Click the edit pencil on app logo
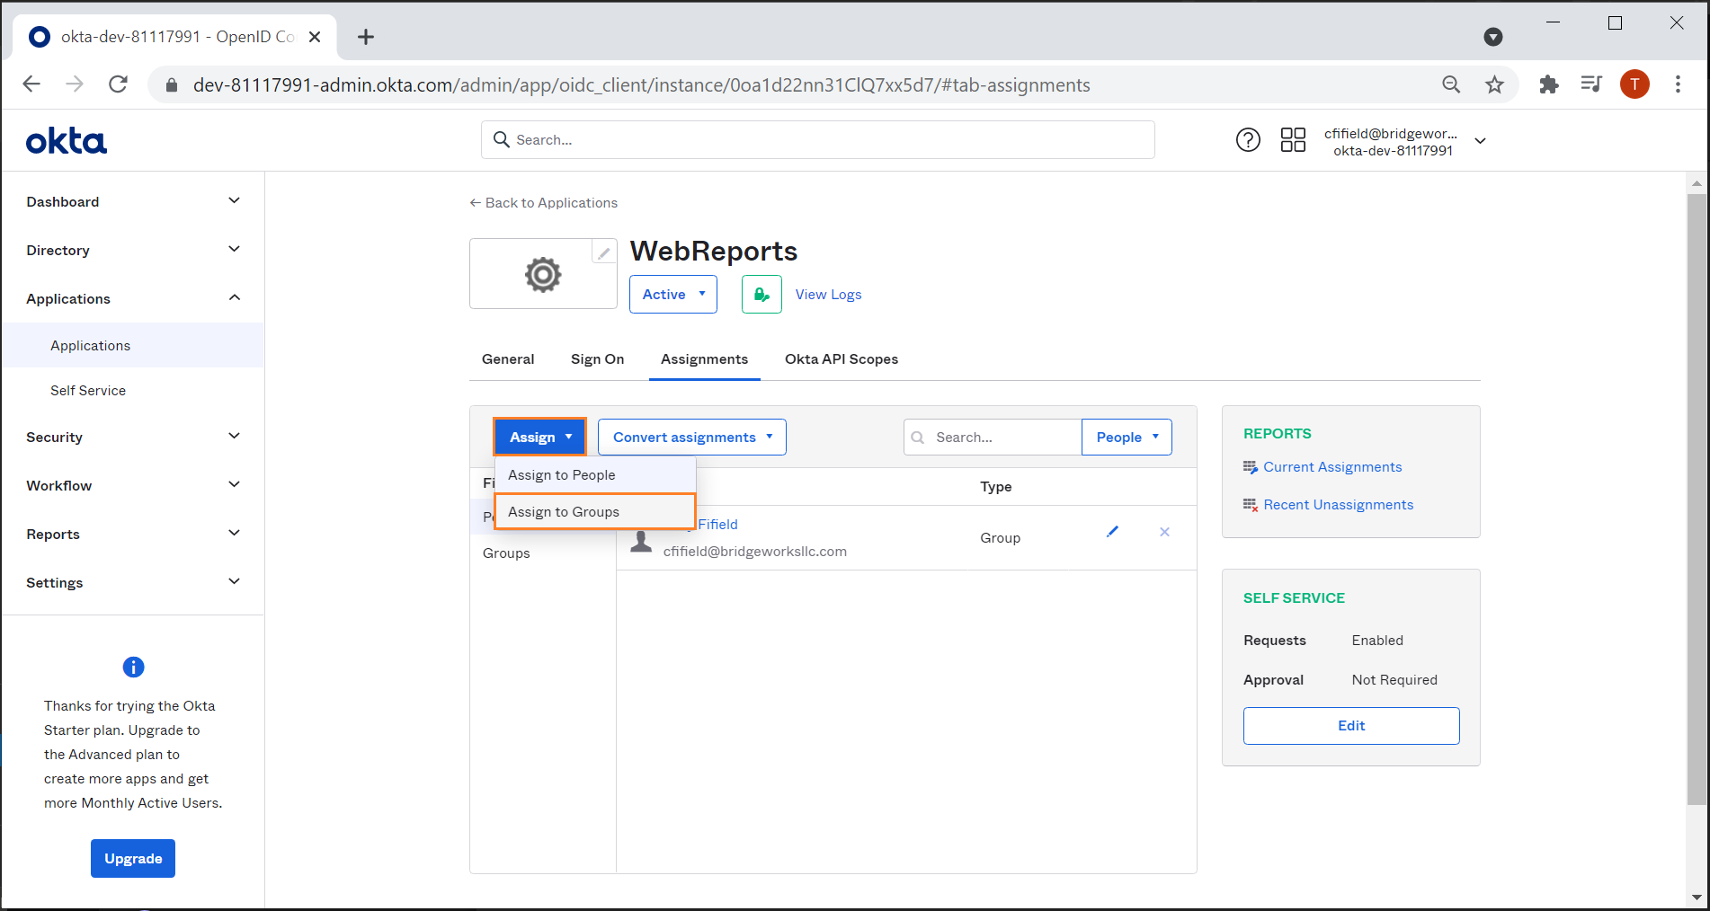The height and width of the screenshot is (911, 1710). coord(604,253)
